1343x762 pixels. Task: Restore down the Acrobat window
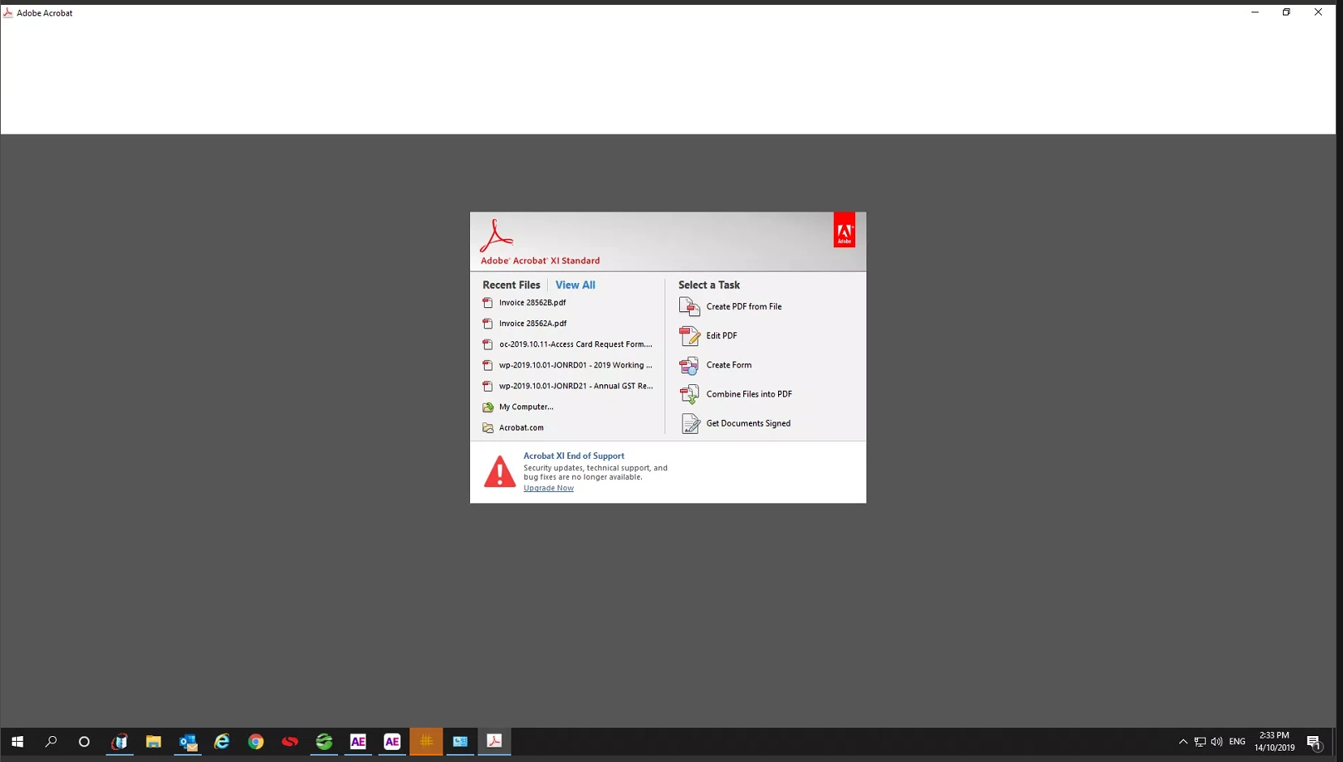[x=1286, y=12]
